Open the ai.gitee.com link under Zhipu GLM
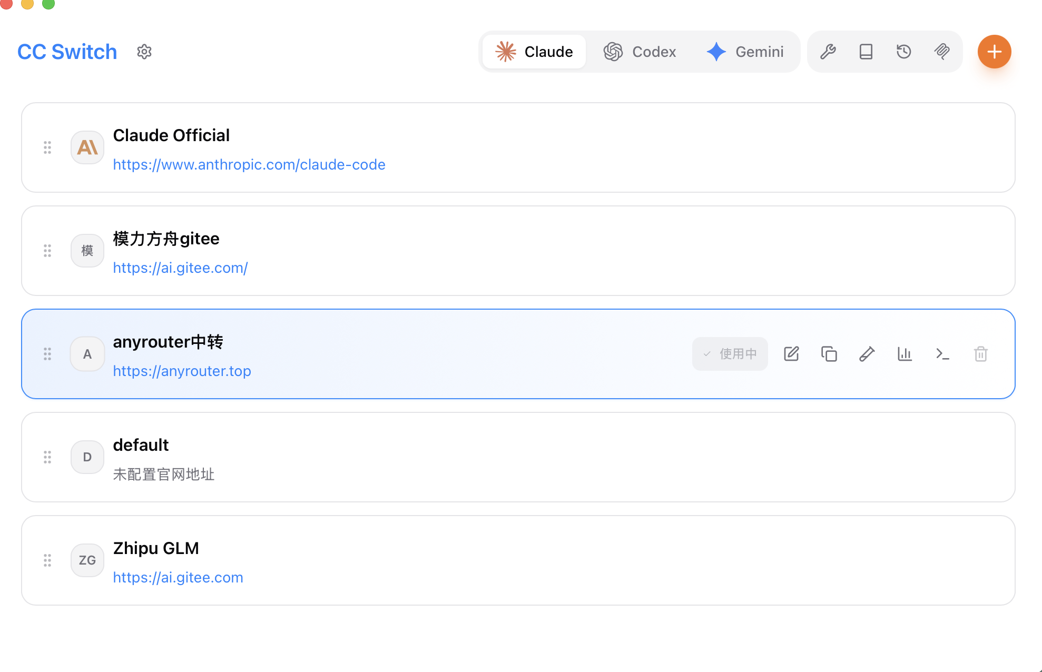This screenshot has width=1042, height=672. pos(178,578)
